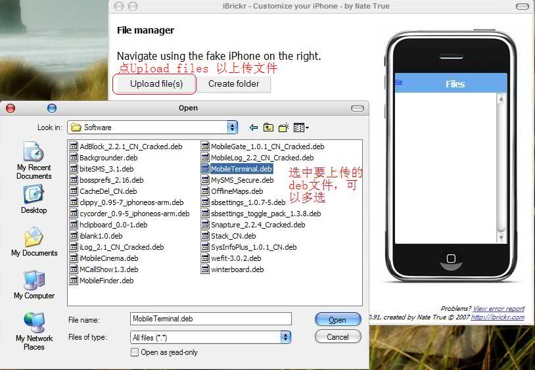This screenshot has height=370, width=535.
Task: Select MobileGate_1.0.1_CN_Cracked.deb file icon
Action: 205,147
